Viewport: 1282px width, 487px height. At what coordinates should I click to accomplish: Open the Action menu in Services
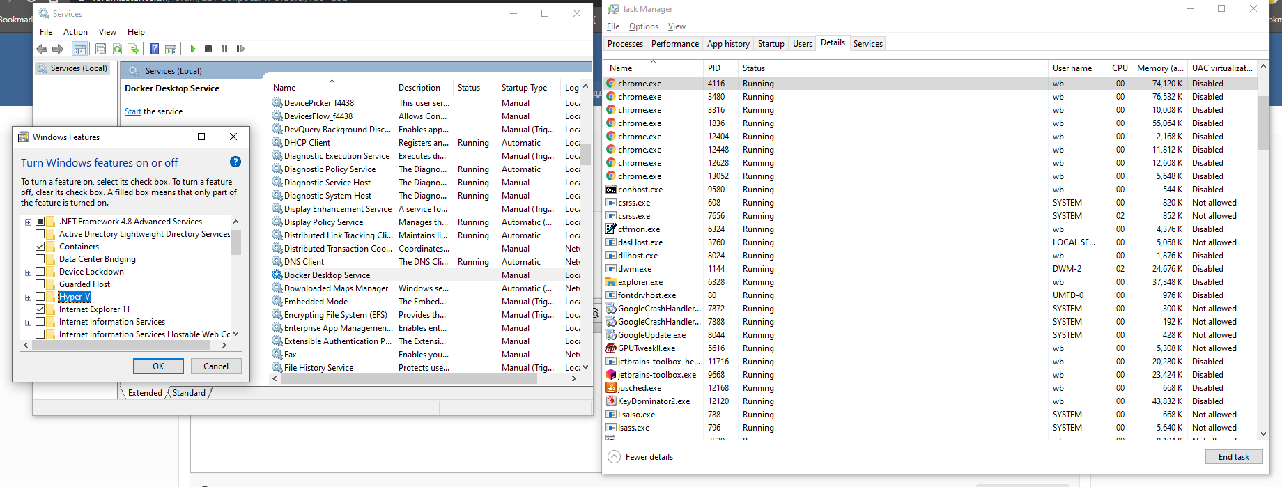click(x=75, y=32)
